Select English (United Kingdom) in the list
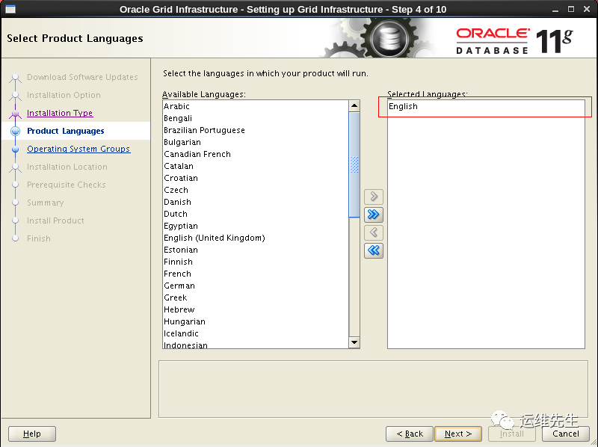598x447 pixels. (x=255, y=238)
